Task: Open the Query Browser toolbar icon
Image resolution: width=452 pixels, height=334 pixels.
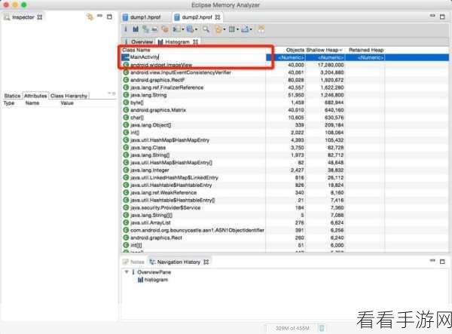Action: tap(190, 29)
